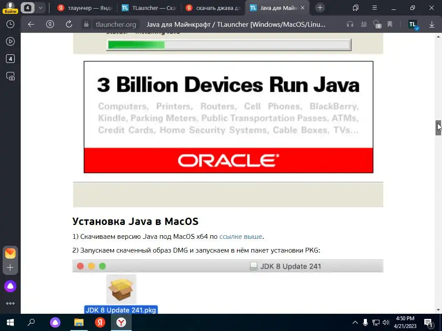Activate the read aloud headphones icon
This screenshot has width=442, height=331.
(x=350, y=25)
